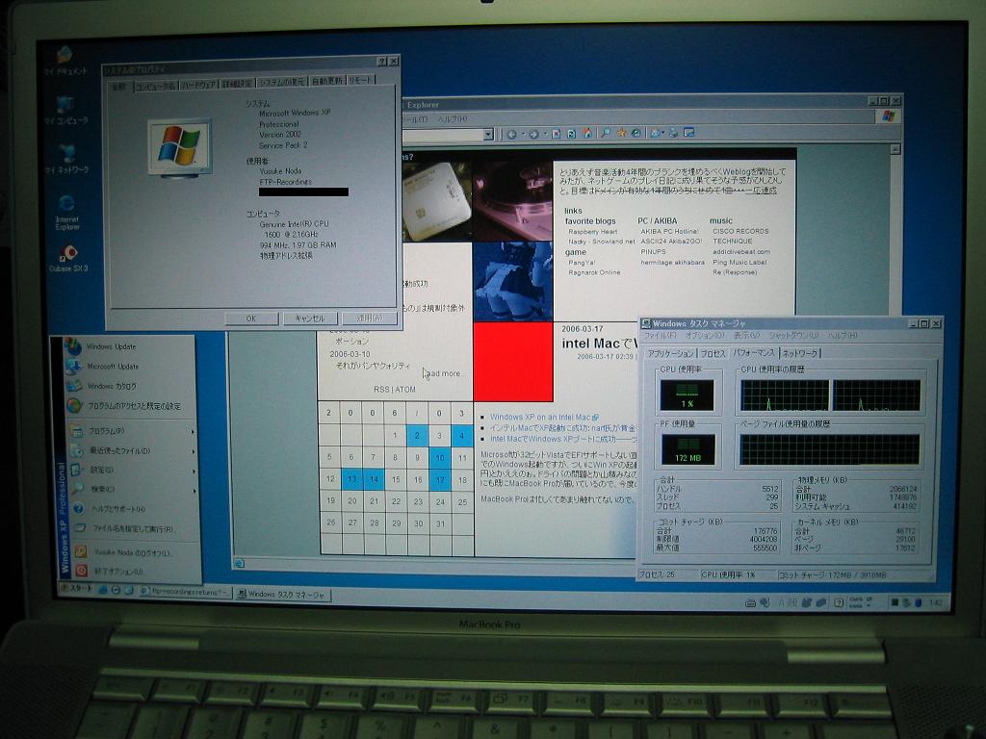This screenshot has height=739, width=986.
Task: Open the Internet Explorer address bar dropdown
Action: pyautogui.click(x=488, y=135)
